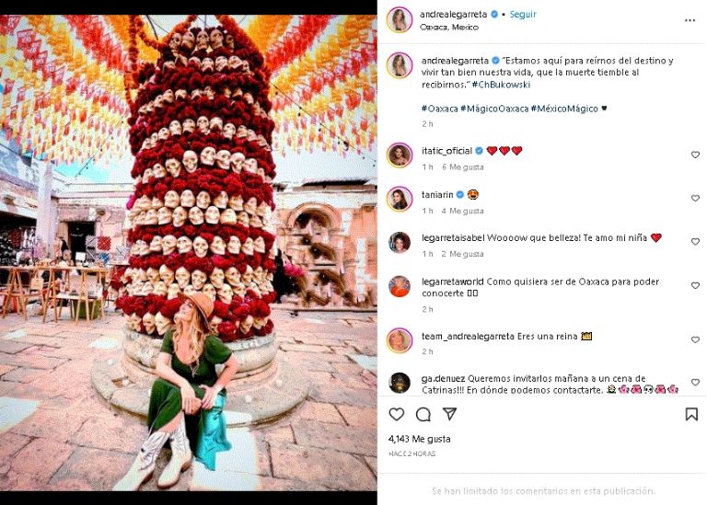This screenshot has height=505, width=707.
Task: Like legarretaisabel's comment
Action: 695,242
